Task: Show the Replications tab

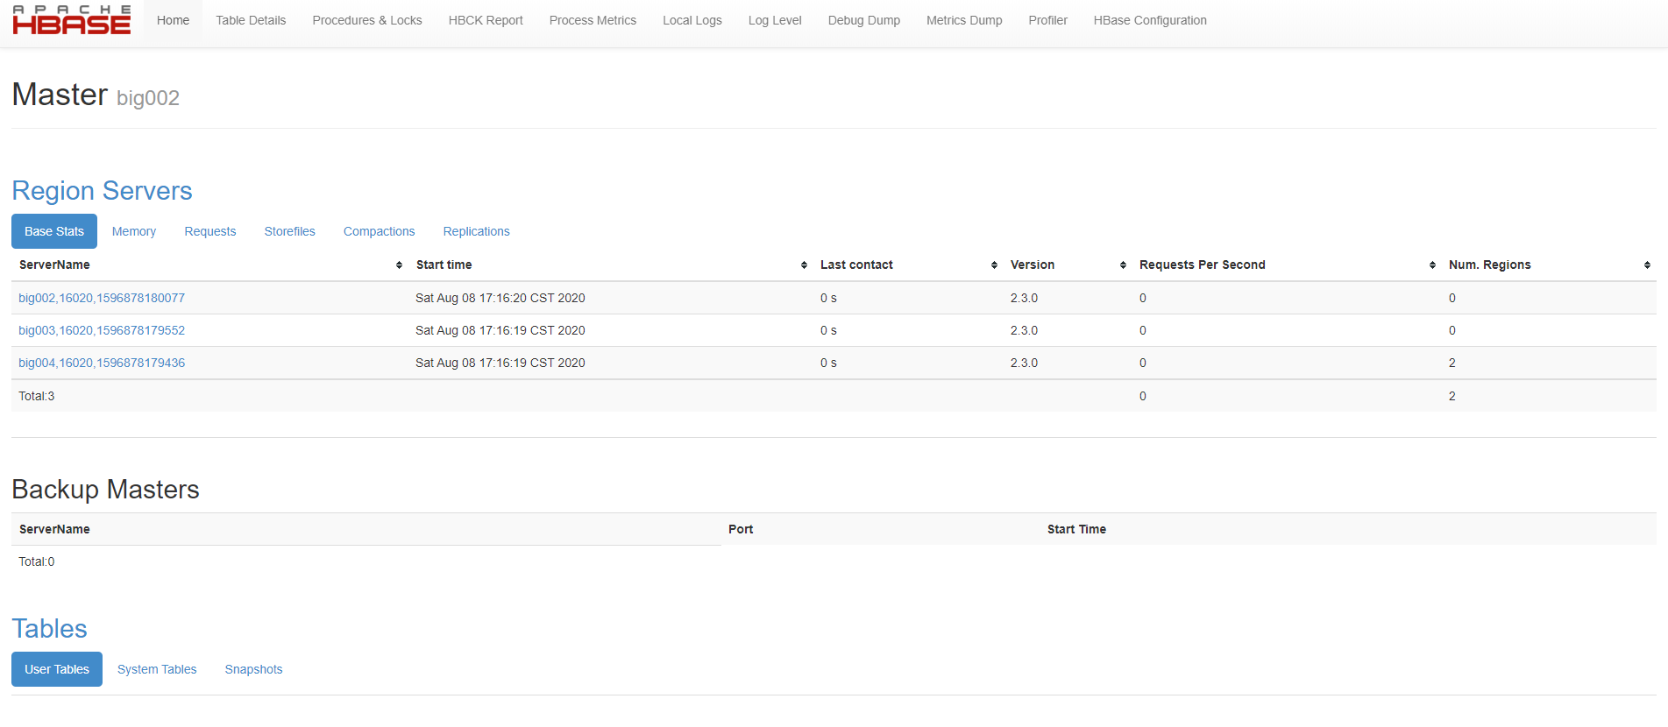Action: 476,231
